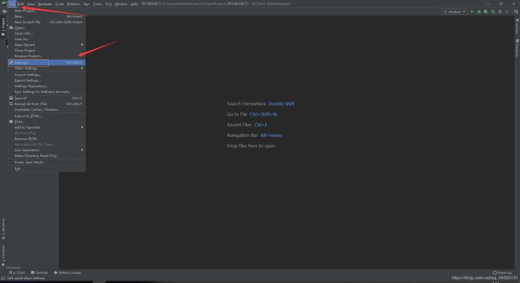
Task: Open the Python Console tool window
Action: pos(68,273)
